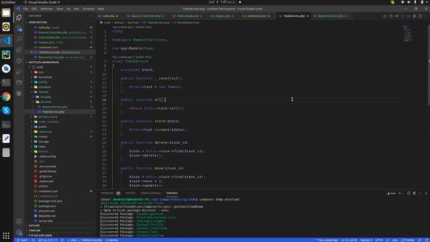Launch Visual Studio Code from the Ubuntu dock
Image resolution: width=430 pixels, height=242 pixels.
coord(6,40)
